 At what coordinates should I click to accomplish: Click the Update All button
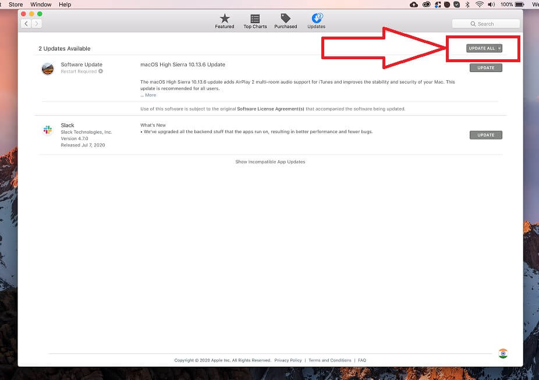click(x=483, y=48)
